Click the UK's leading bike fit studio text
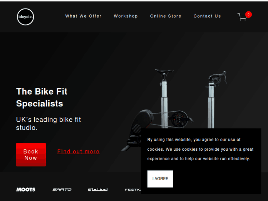This screenshot has height=201, width=268. click(x=48, y=124)
